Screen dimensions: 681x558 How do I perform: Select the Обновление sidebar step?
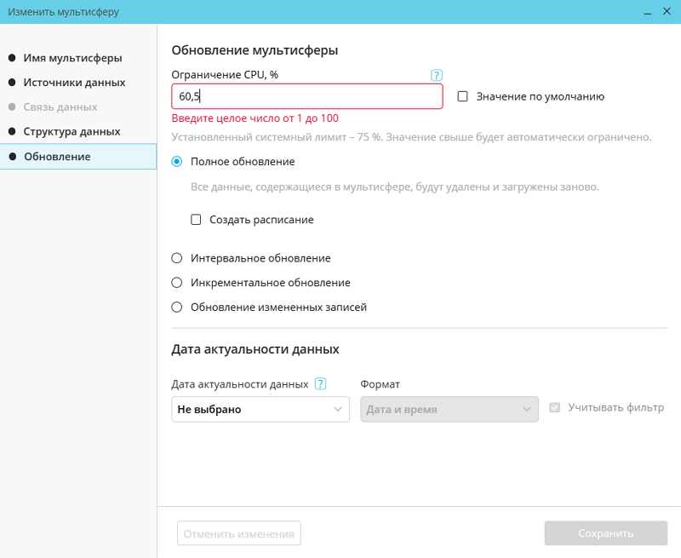tap(57, 157)
